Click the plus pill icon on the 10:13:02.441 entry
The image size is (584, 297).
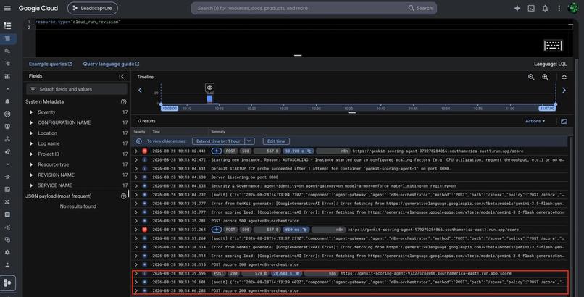[217, 151]
